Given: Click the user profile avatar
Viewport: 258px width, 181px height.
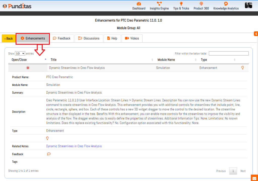Looking at the screenshot, I should 248,5.
